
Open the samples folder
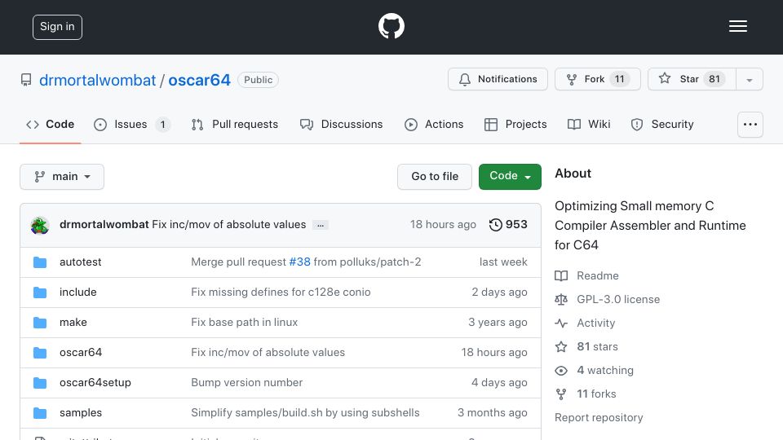coord(81,412)
